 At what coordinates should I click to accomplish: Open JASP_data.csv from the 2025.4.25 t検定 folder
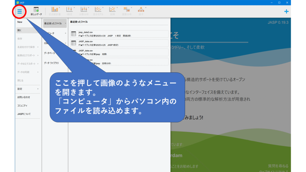click(119, 43)
